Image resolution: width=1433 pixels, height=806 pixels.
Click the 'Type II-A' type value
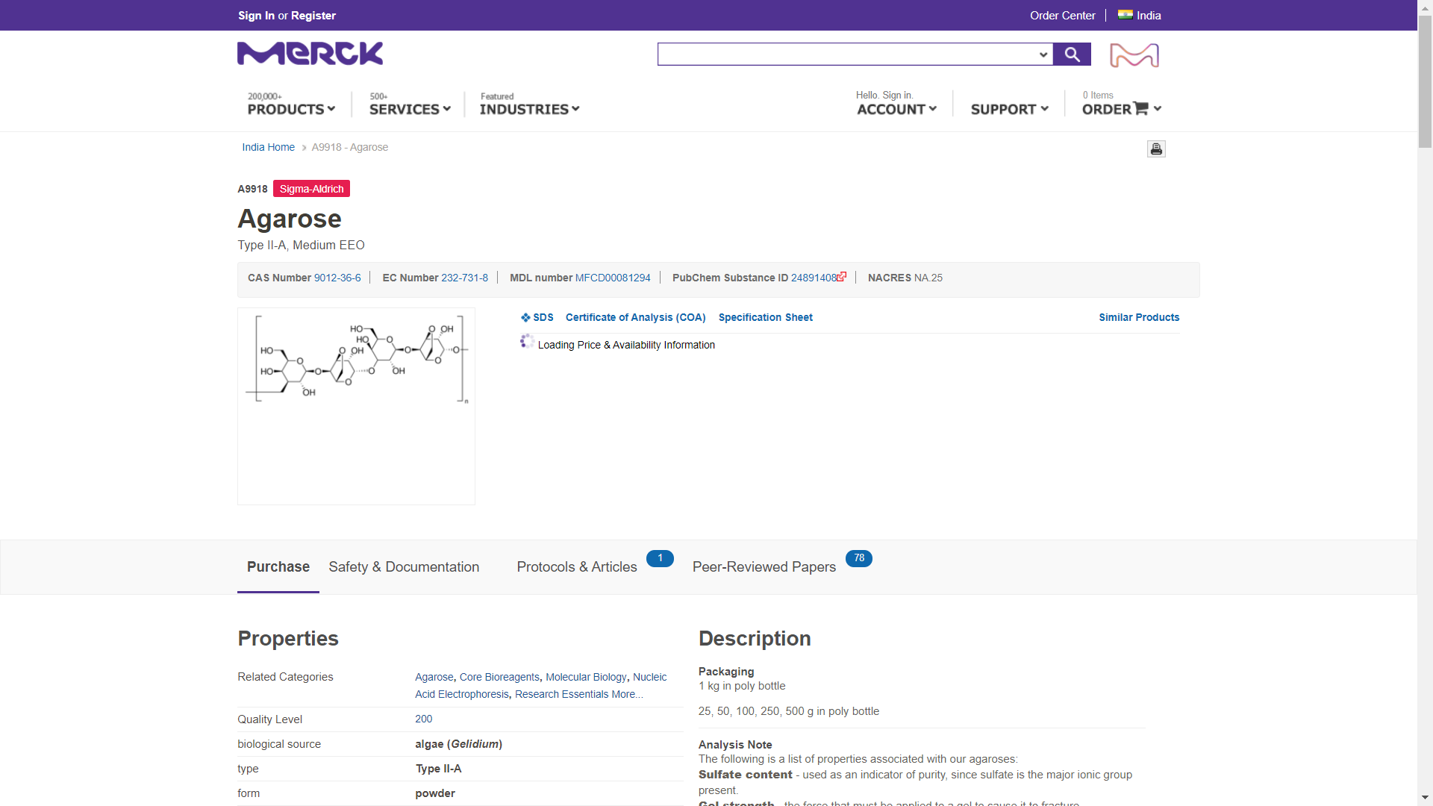point(438,769)
